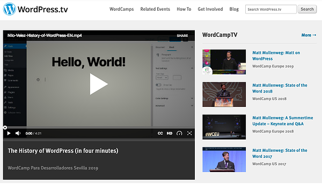
Task: Open the 'Matt Mullenweg: Matt on WordPress' link
Action: [x=276, y=56]
